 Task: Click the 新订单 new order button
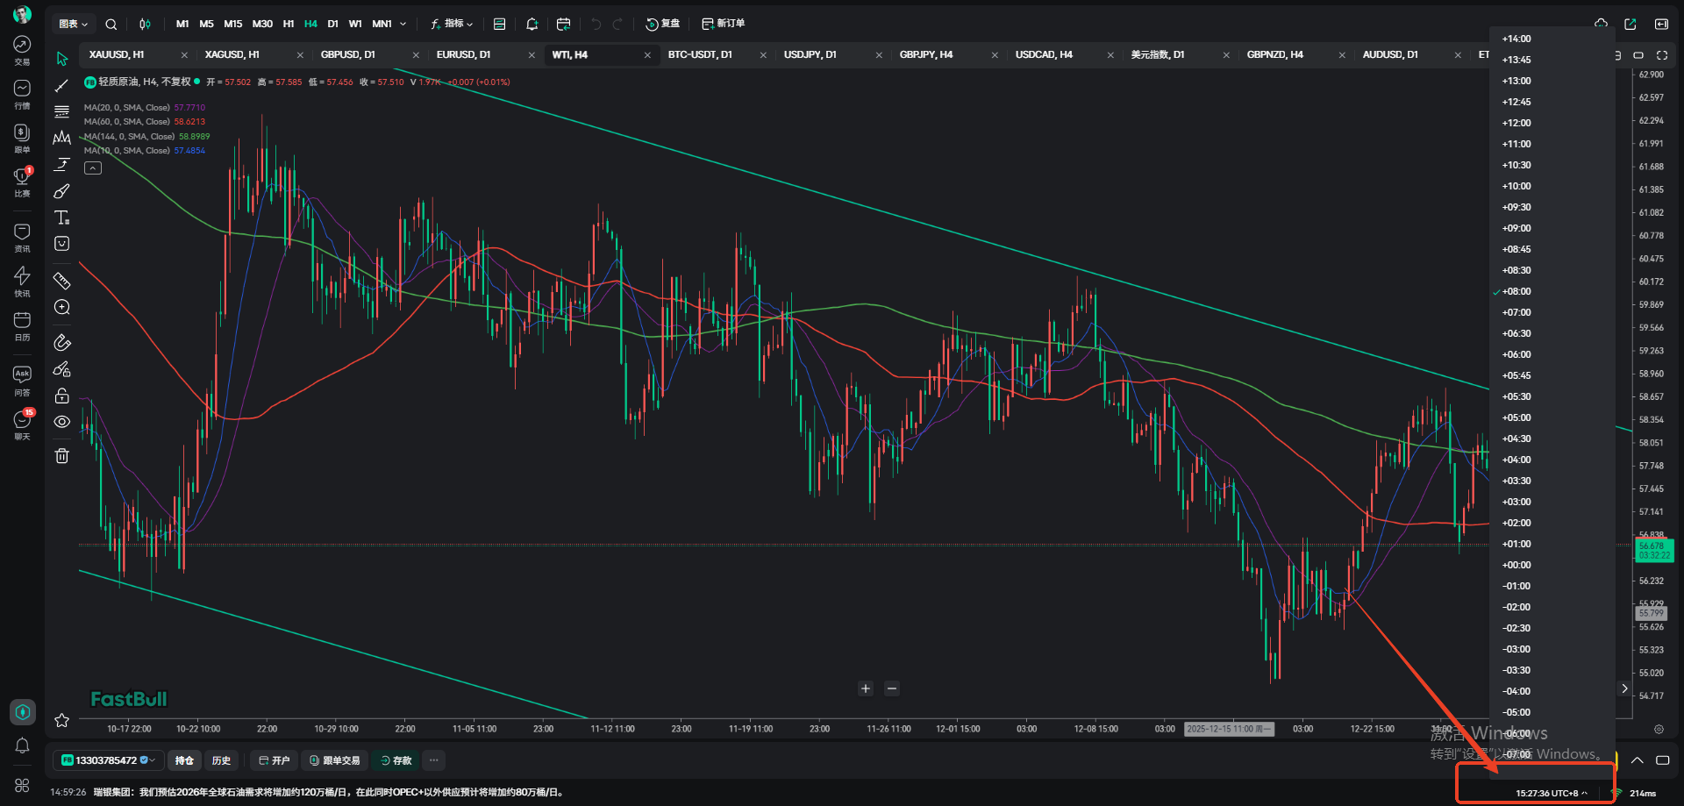click(x=724, y=24)
